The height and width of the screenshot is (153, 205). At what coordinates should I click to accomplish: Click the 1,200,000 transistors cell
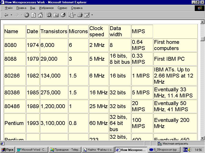54,106
